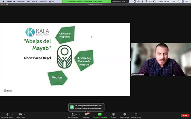Open the Ver menu

(28, 2)
